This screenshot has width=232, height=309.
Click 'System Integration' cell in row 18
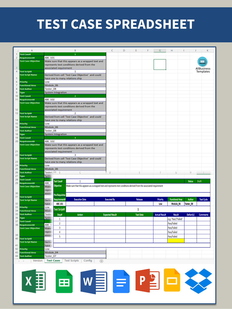coord(75,134)
